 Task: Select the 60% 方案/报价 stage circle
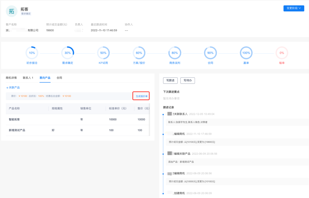139,53
